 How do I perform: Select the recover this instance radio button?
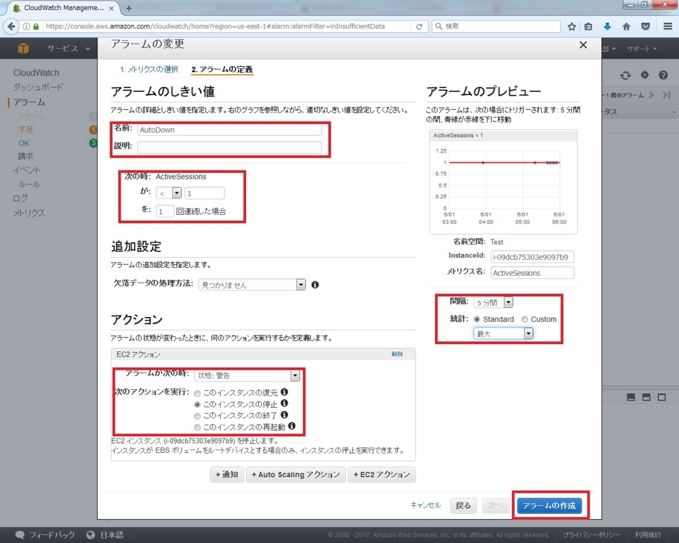(197, 393)
